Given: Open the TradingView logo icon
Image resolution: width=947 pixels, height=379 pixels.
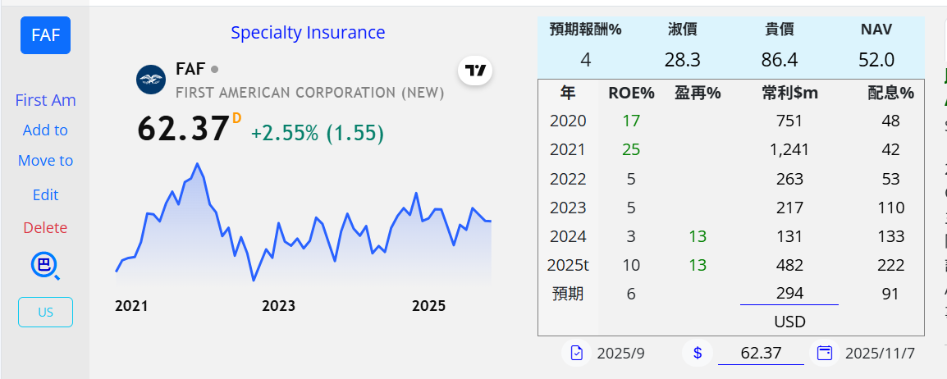Looking at the screenshot, I should (x=475, y=71).
